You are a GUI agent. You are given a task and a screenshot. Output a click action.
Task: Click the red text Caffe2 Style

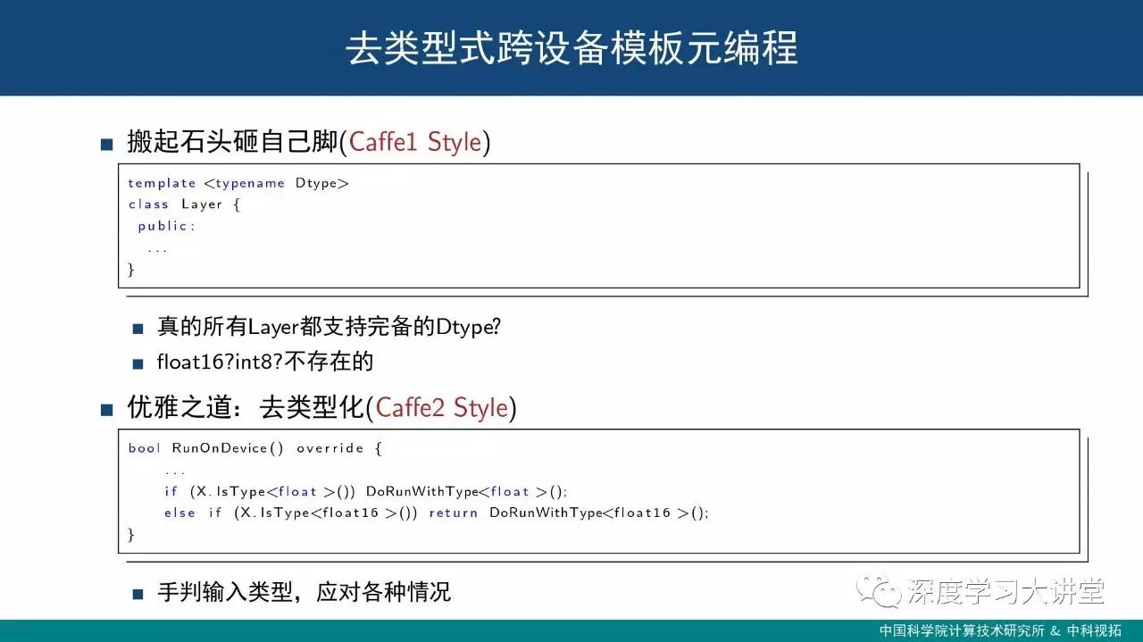pos(442,407)
